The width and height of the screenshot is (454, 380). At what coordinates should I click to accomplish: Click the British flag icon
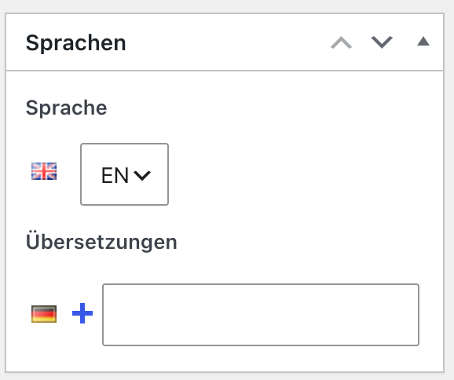click(x=44, y=171)
